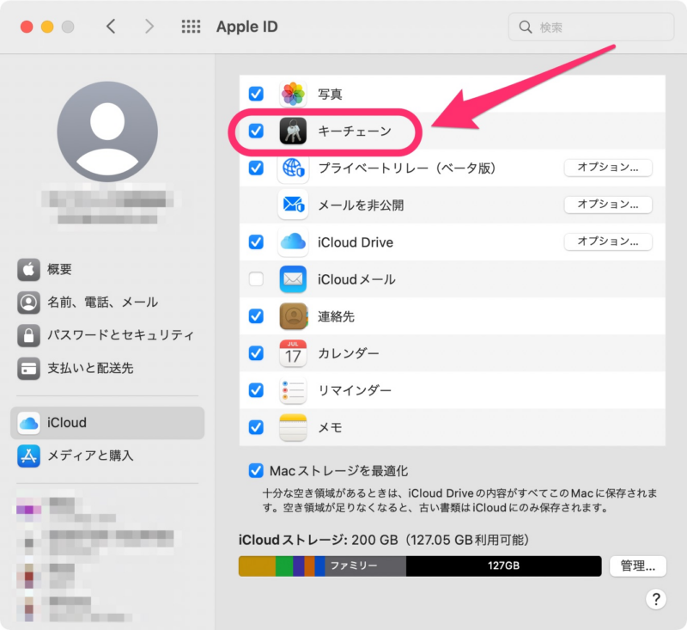This screenshot has width=687, height=630.
Task: Click the Reminders (リマインダー) list icon
Action: pos(293,390)
